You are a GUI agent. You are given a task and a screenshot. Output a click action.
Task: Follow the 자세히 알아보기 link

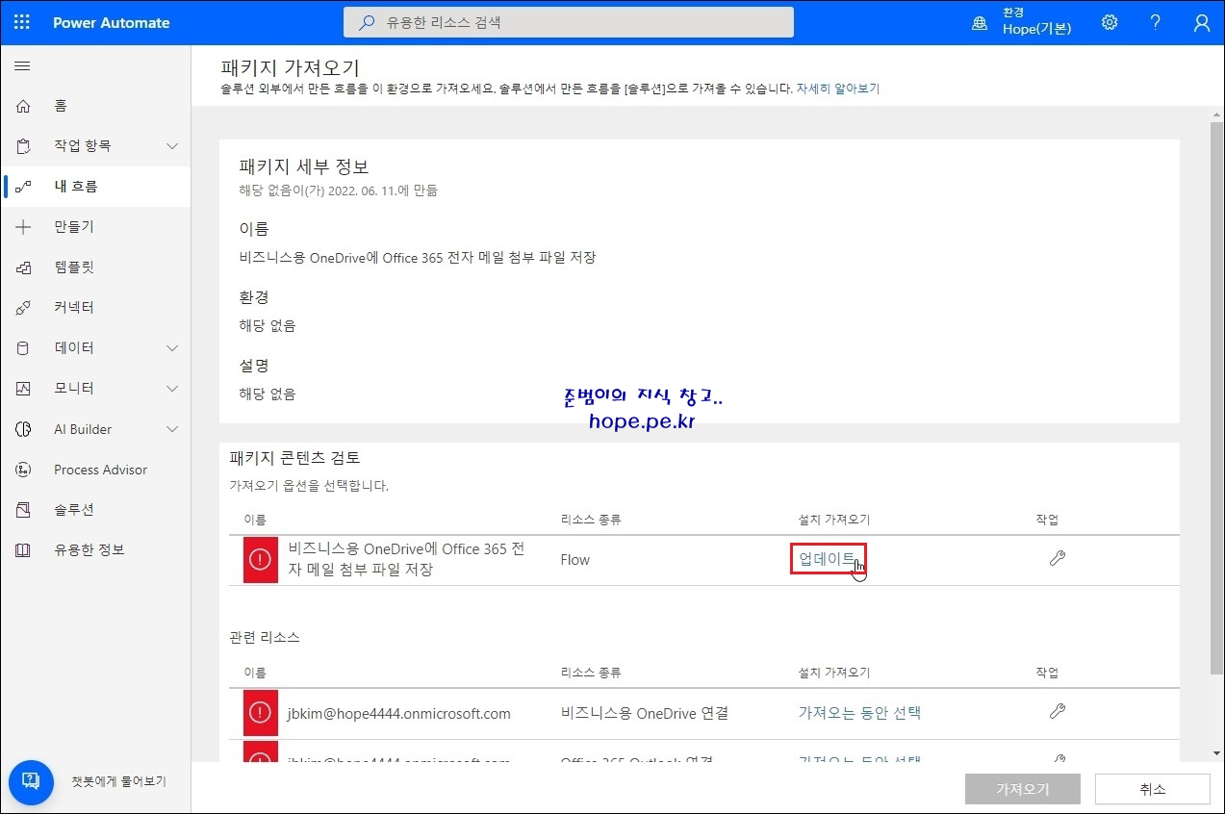837,89
